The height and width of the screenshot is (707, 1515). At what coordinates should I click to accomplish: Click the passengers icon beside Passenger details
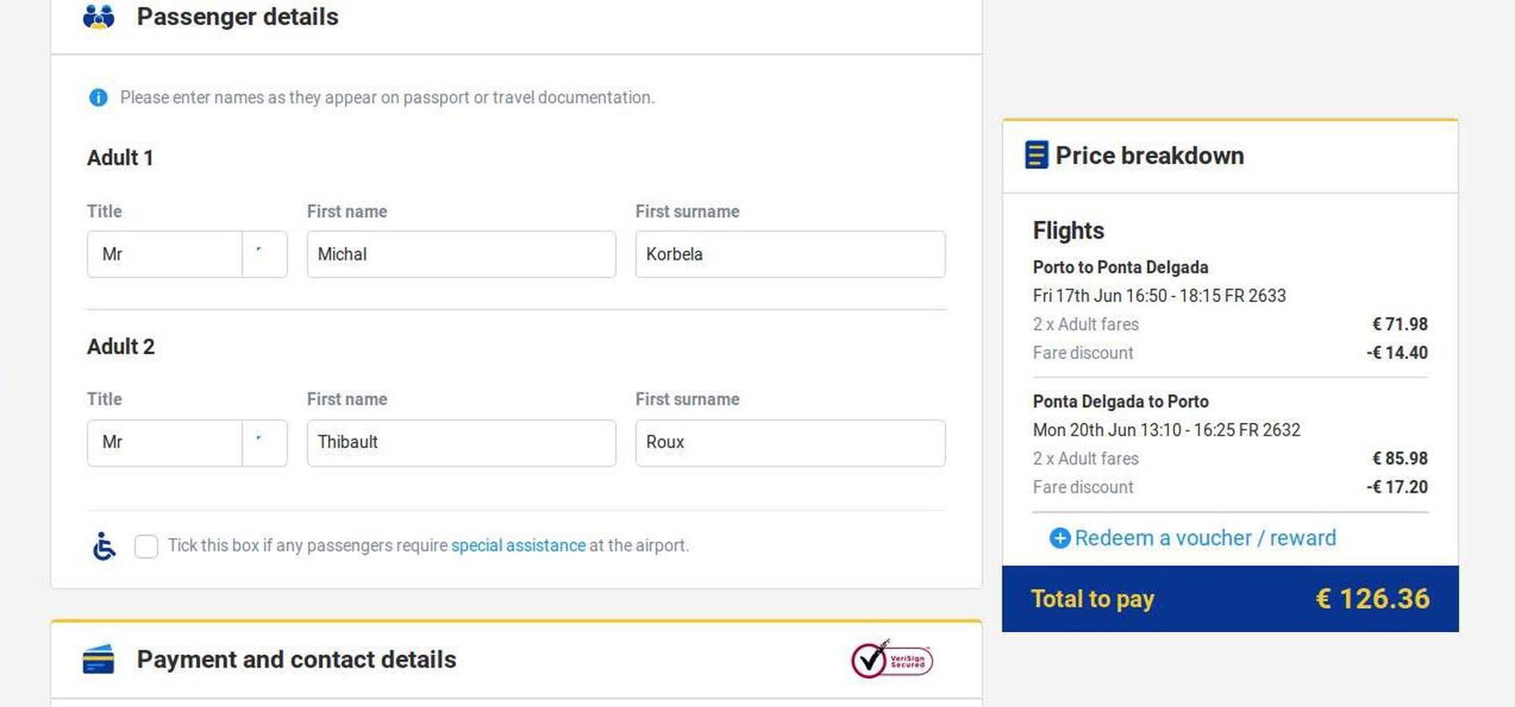click(x=98, y=17)
